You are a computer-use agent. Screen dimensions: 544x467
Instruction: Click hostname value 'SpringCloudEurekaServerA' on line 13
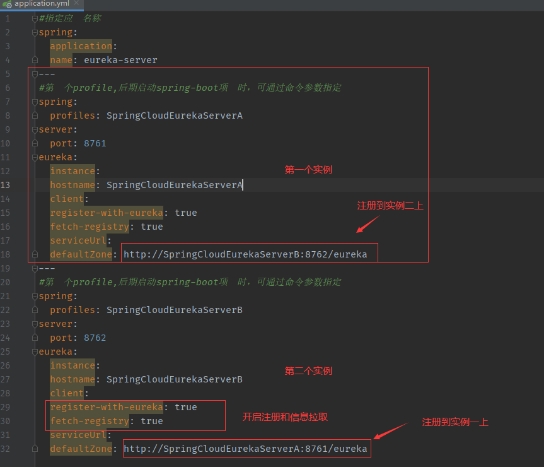[174, 185]
